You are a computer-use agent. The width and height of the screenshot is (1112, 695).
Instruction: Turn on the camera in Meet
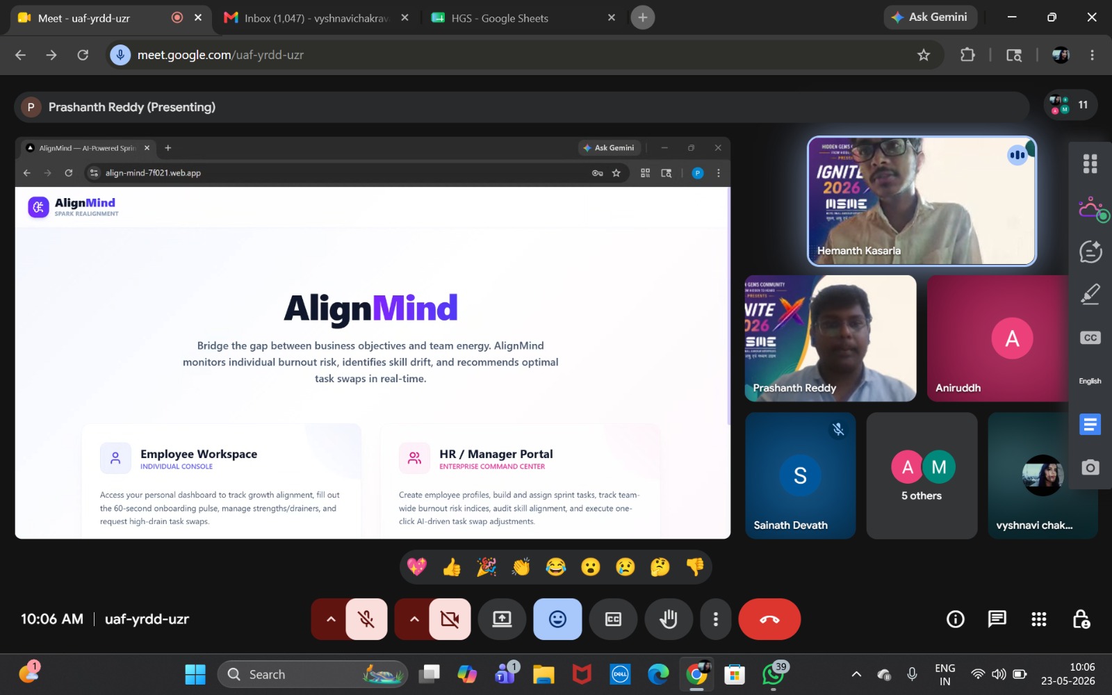click(x=450, y=619)
